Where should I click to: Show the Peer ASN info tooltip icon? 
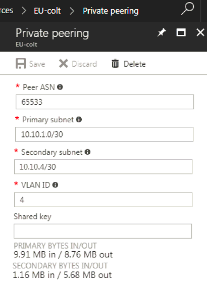60,87
